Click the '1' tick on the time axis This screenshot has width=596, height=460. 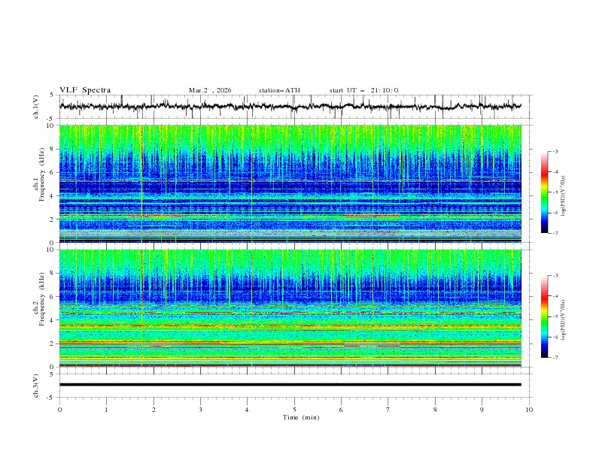point(106,410)
